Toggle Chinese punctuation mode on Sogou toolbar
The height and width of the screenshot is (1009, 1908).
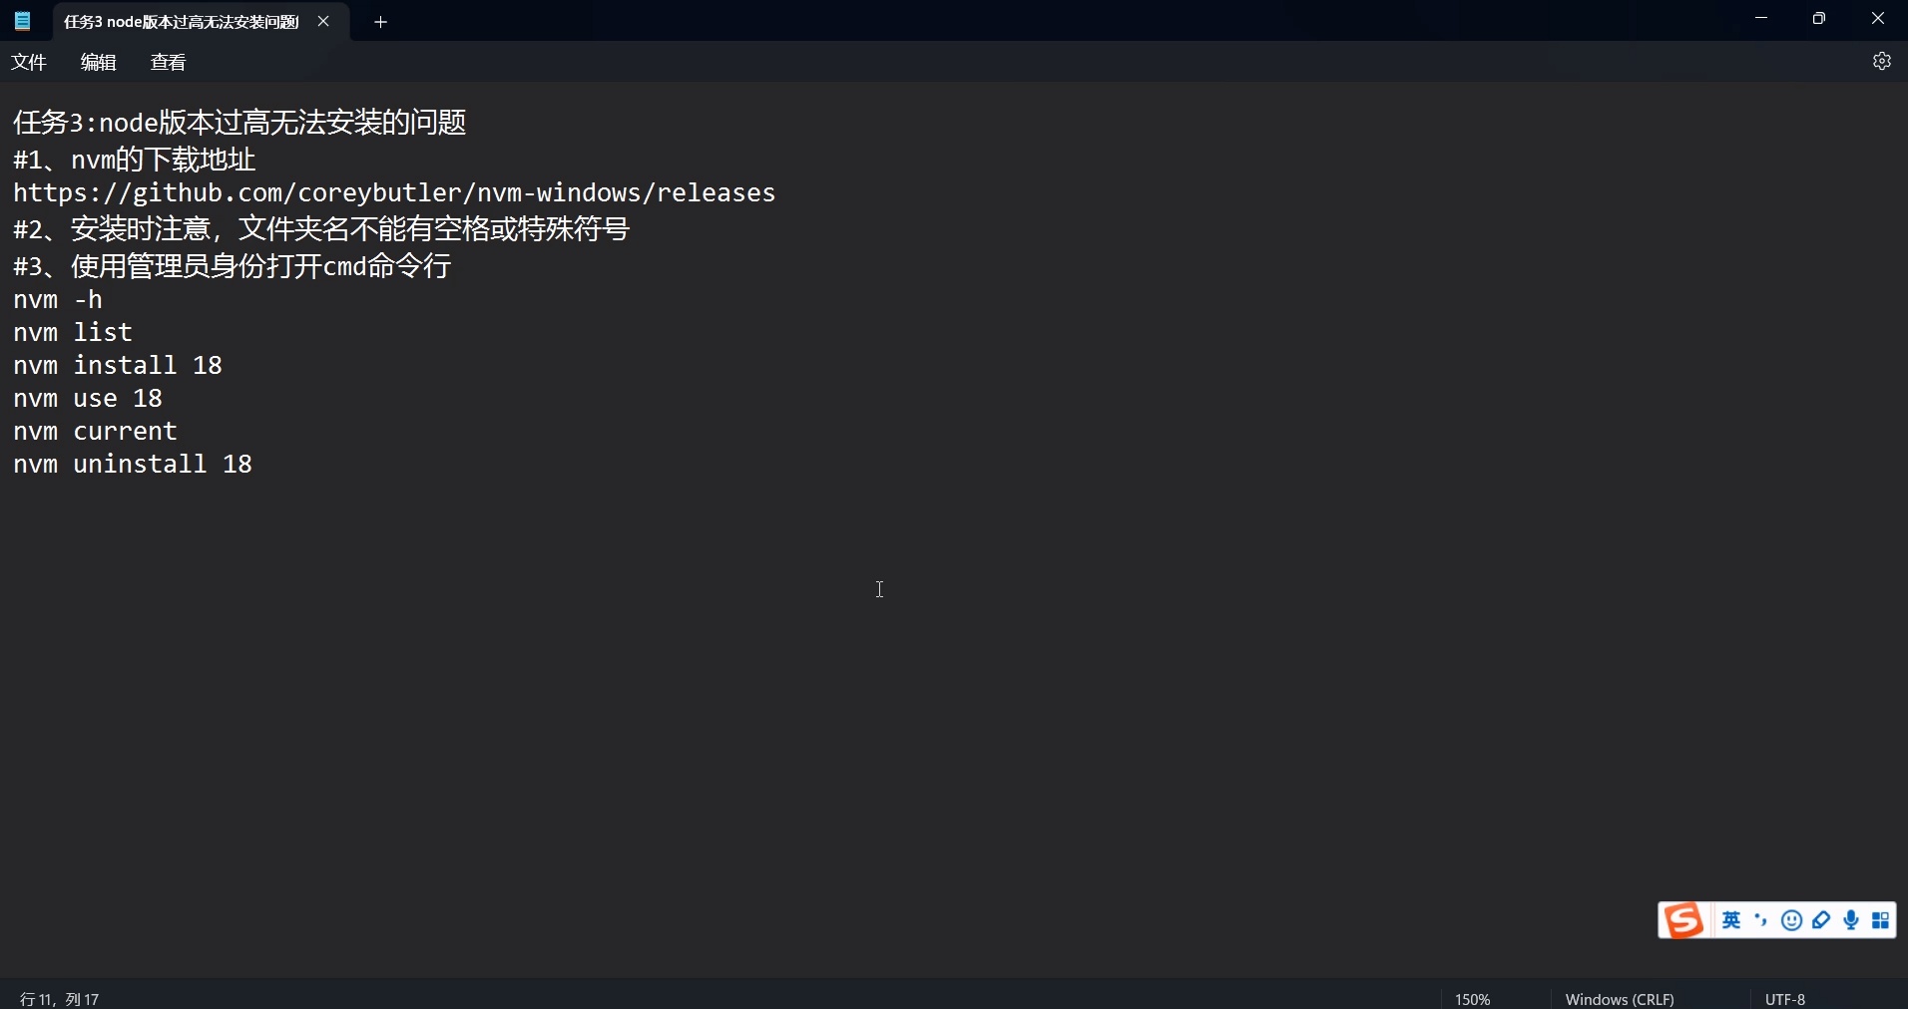1761,920
